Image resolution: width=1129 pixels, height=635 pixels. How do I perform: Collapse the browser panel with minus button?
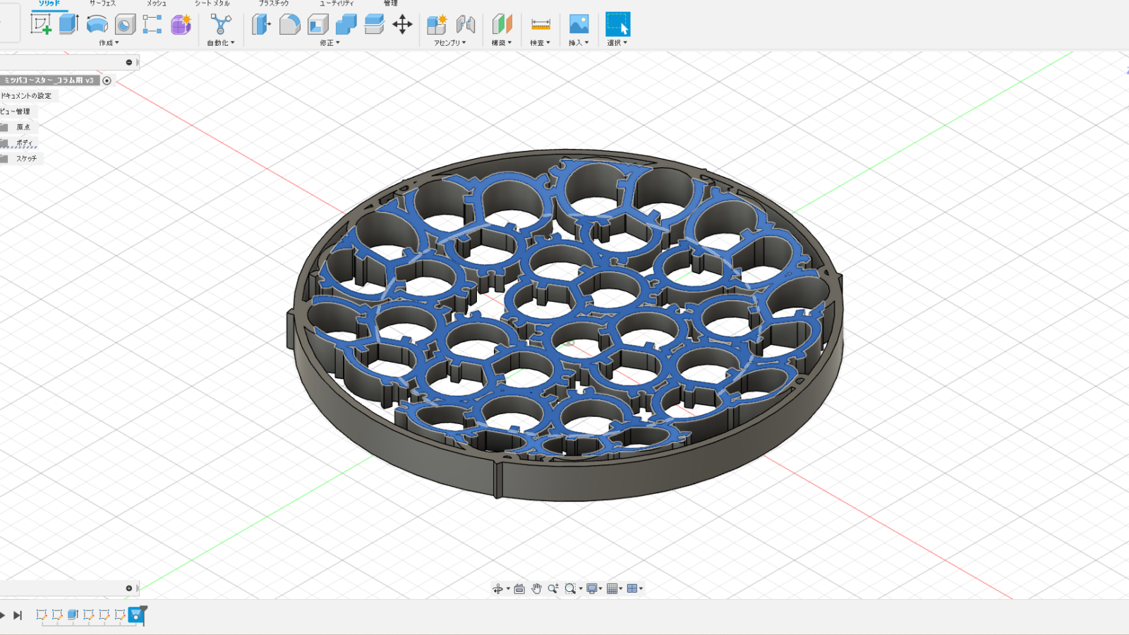(128, 63)
